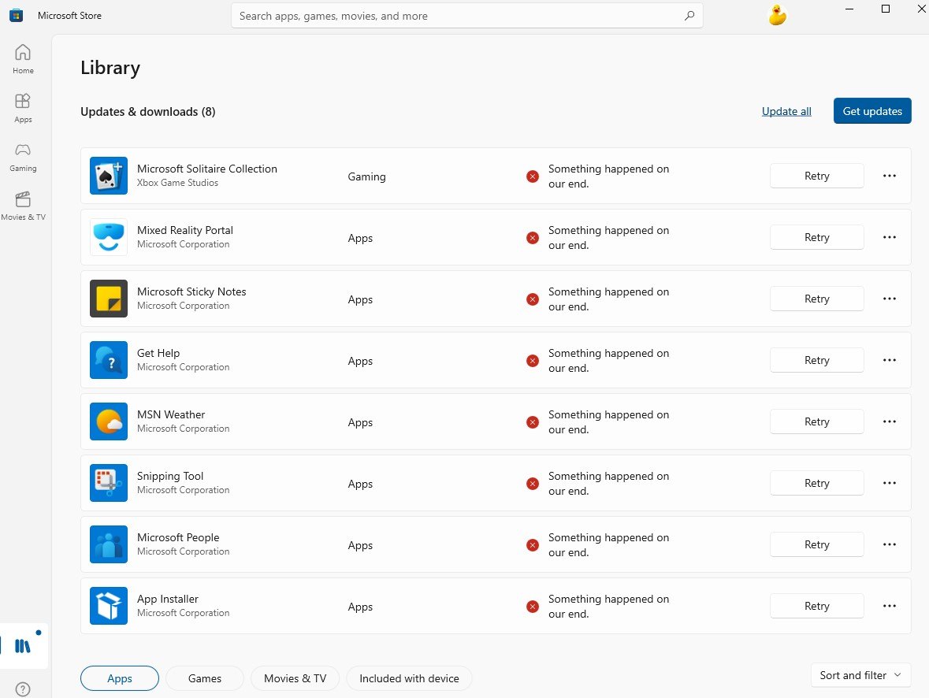Viewport: 929px width, 698px height.
Task: Click error icon for Mixed Reality Portal
Action: coord(533,238)
